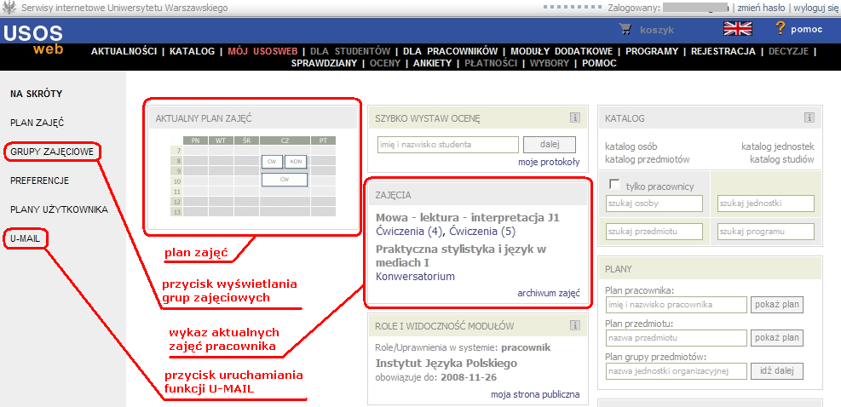The height and width of the screenshot is (407, 841).
Task: Open the katalog studiów link
Action: (x=782, y=159)
